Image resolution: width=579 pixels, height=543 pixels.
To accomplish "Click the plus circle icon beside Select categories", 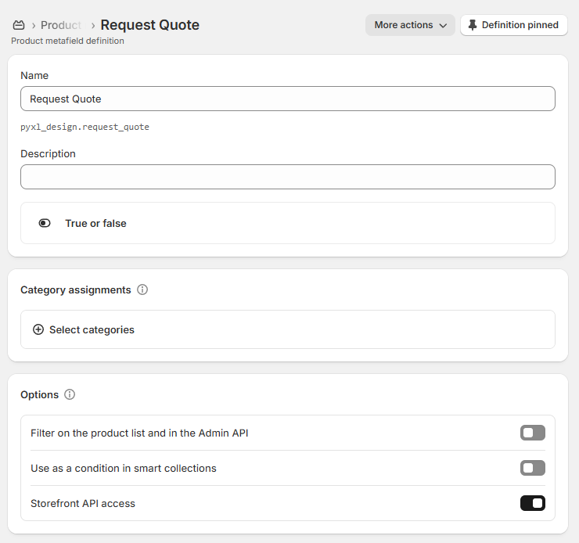I will coord(38,329).
